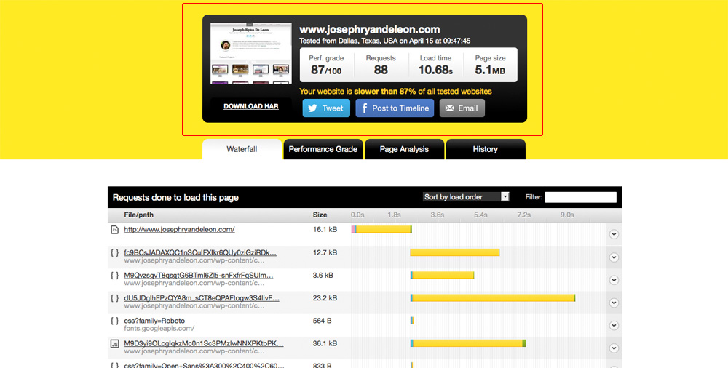The width and height of the screenshot is (728, 368).
Task: Open the Sort by load order dropdown
Action: click(466, 197)
